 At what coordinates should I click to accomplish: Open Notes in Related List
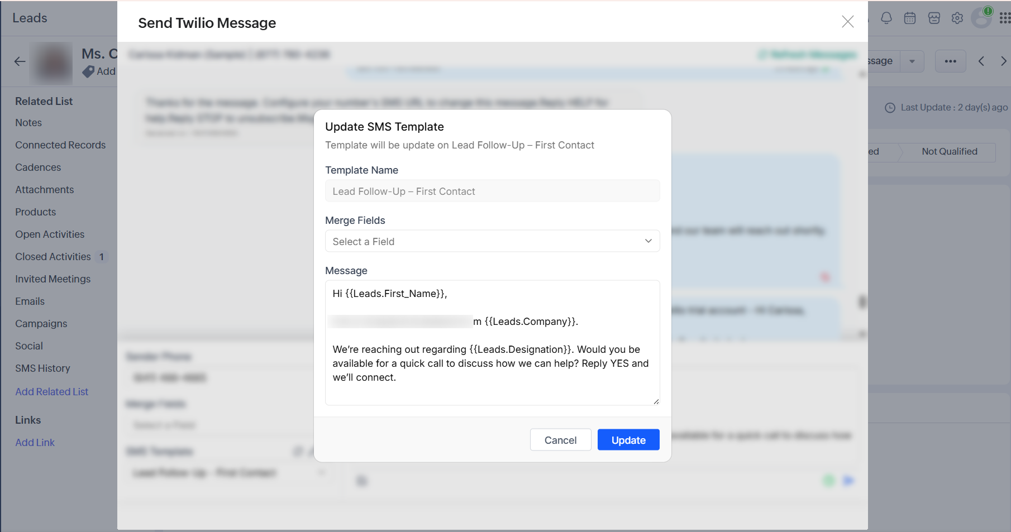coord(28,123)
